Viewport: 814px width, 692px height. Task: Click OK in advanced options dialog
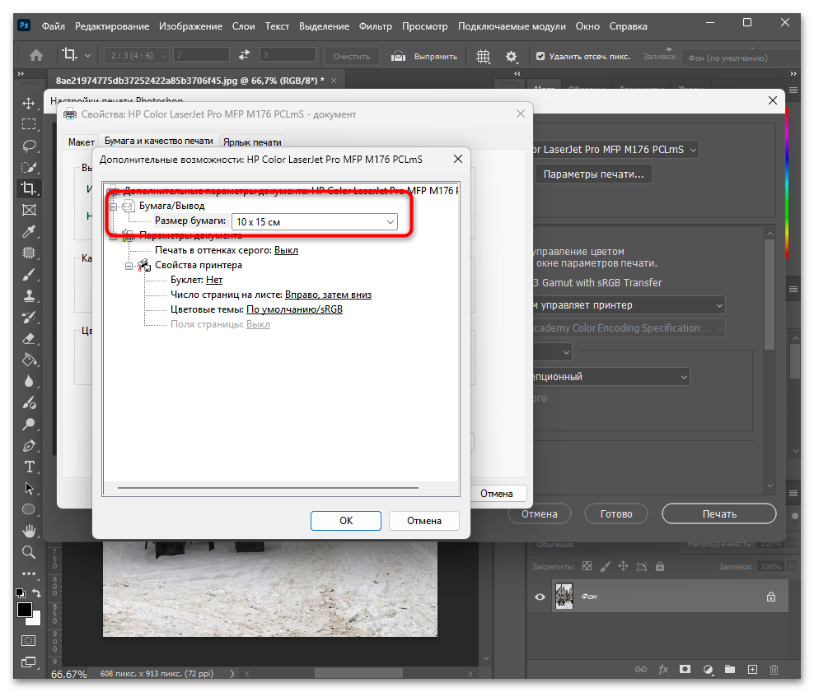pos(346,521)
